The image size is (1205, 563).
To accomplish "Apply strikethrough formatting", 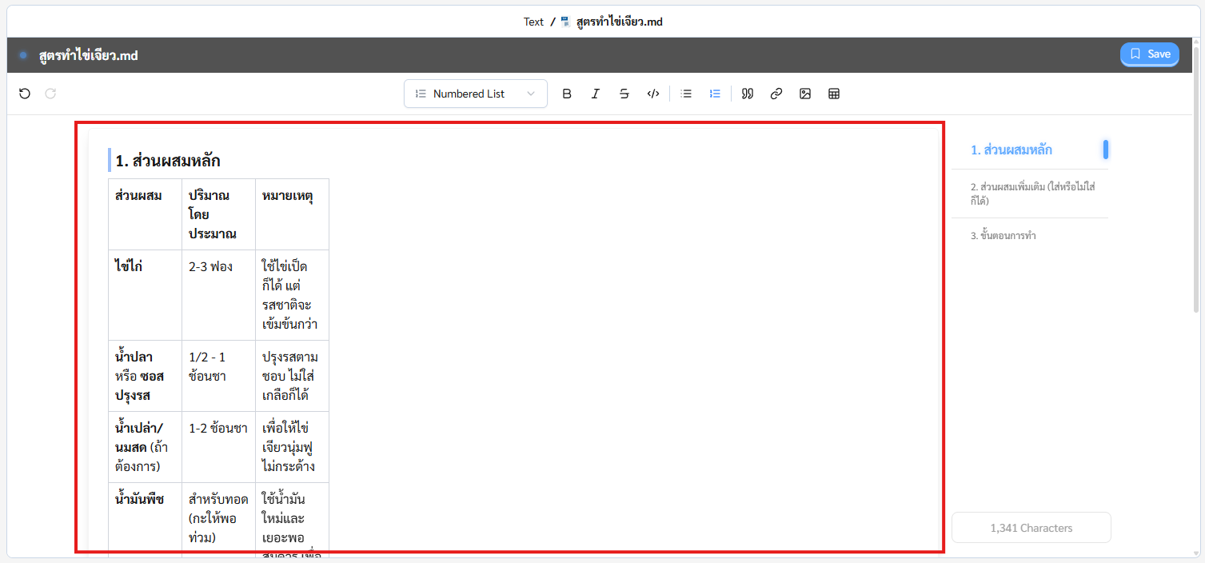I will click(x=624, y=94).
